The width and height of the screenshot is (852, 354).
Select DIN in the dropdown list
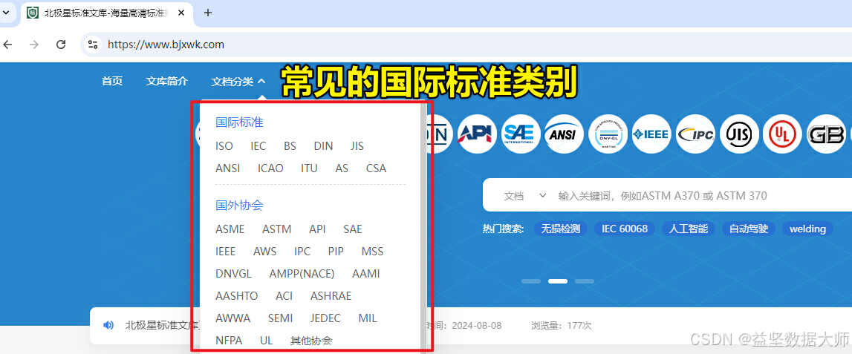pyautogui.click(x=323, y=146)
